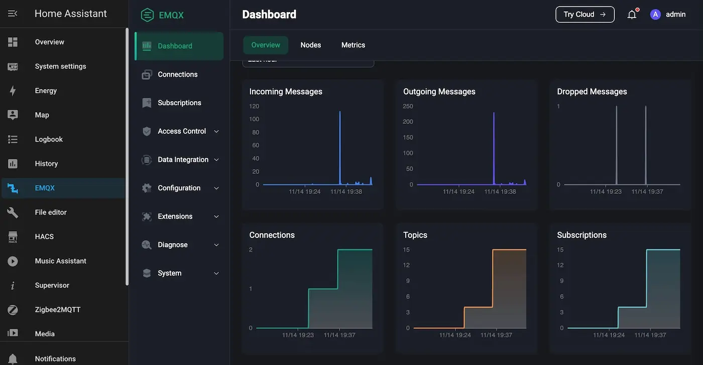Switch to the Metrics tab
Image resolution: width=703 pixels, height=365 pixels.
(x=353, y=45)
